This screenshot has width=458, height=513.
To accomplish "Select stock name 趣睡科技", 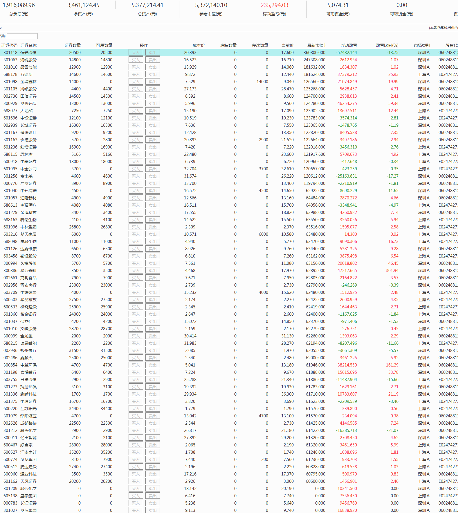I will pos(28,394).
